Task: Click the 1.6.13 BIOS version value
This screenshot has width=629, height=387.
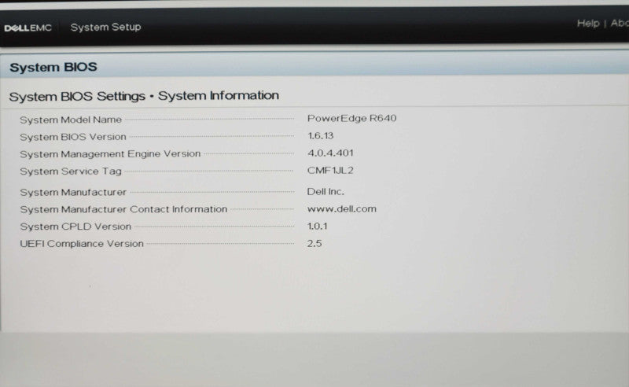Action: pos(321,136)
